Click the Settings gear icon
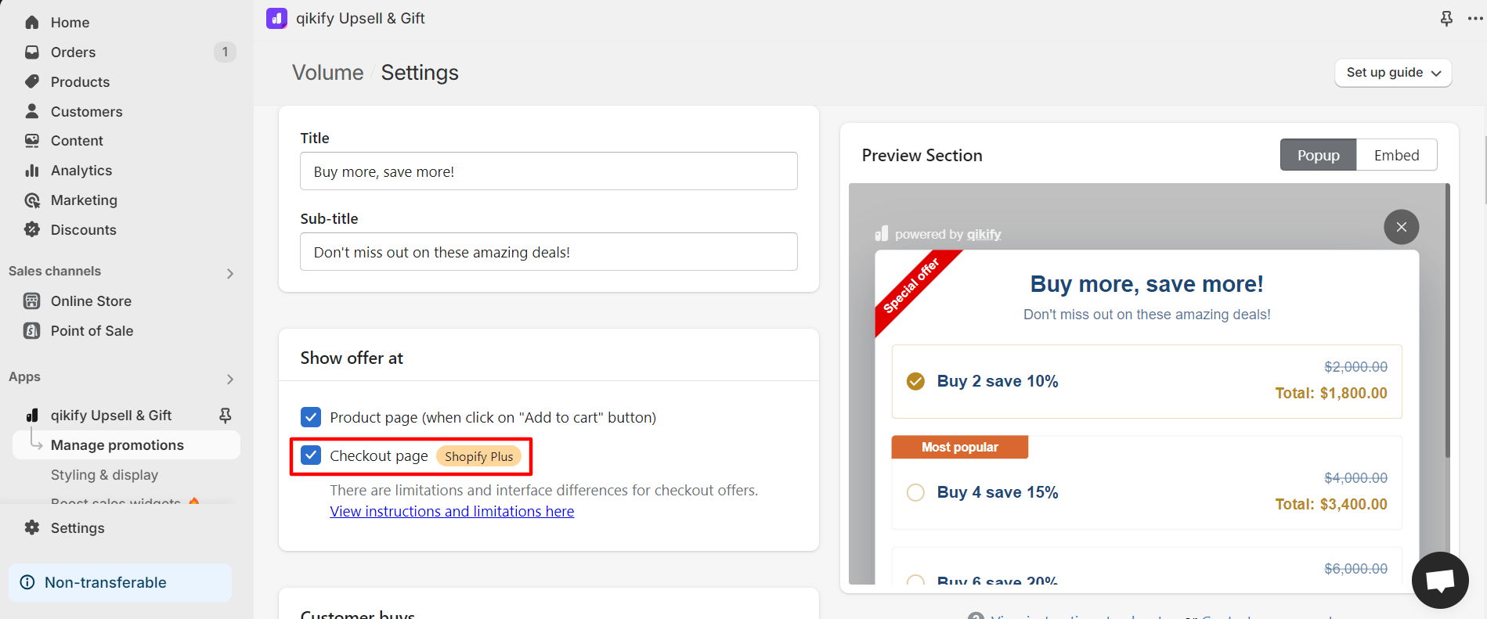This screenshot has width=1487, height=619. [x=32, y=528]
